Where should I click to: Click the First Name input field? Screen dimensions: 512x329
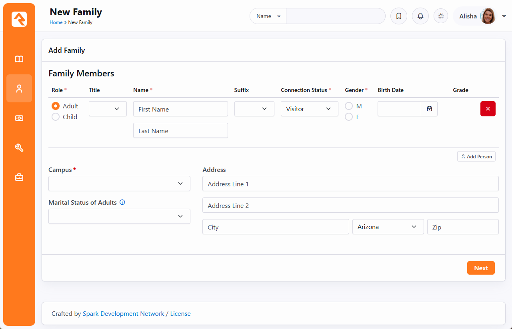pos(180,109)
